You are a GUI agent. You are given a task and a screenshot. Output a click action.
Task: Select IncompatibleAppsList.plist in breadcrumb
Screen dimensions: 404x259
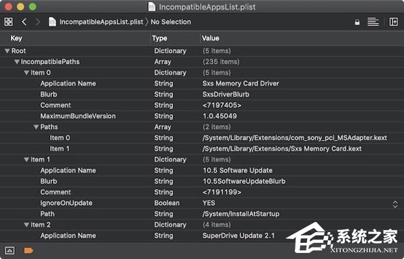[101, 22]
